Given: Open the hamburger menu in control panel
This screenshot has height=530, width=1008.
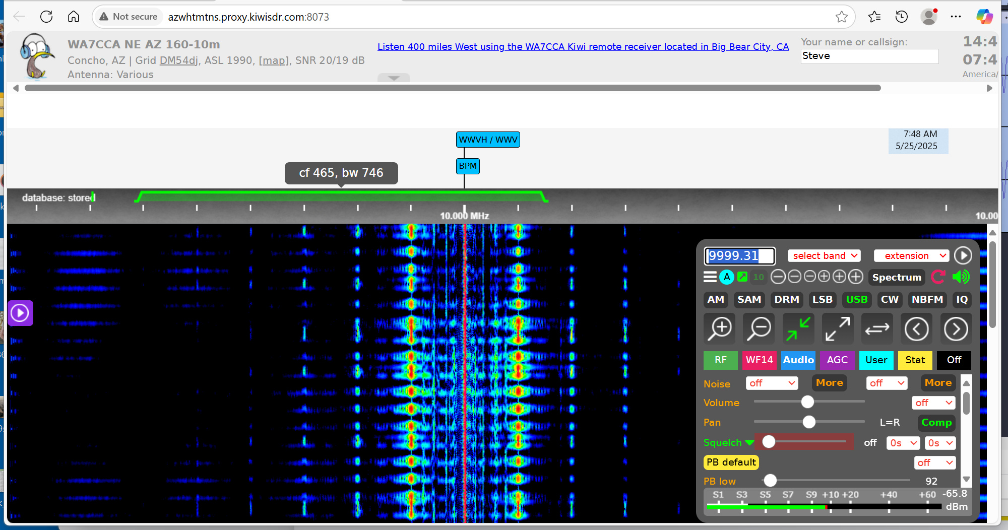Looking at the screenshot, I should [710, 277].
